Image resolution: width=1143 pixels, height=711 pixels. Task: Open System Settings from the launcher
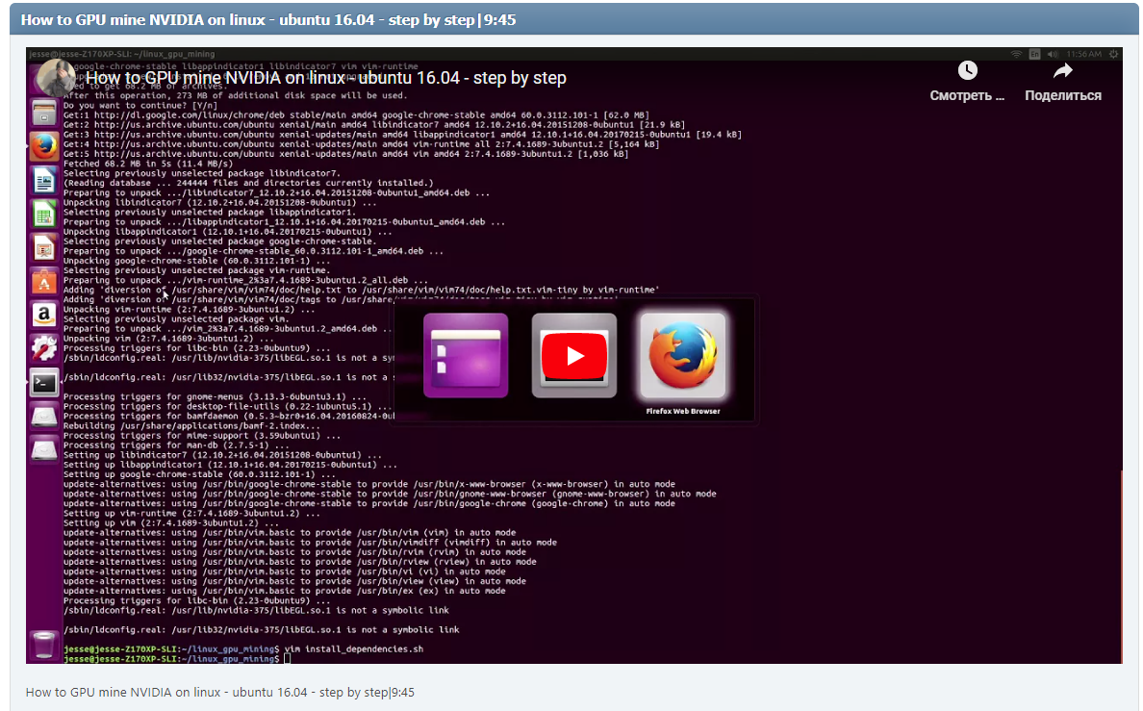coord(44,349)
